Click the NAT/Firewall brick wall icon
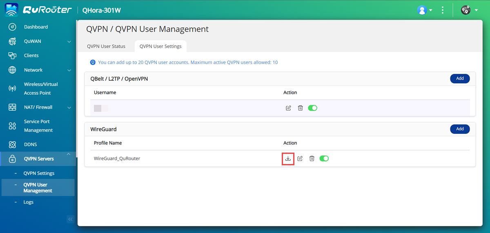 point(12,107)
